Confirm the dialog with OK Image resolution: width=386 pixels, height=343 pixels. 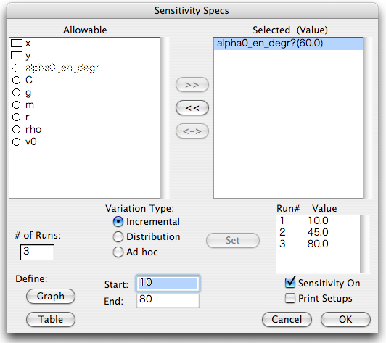(345, 319)
